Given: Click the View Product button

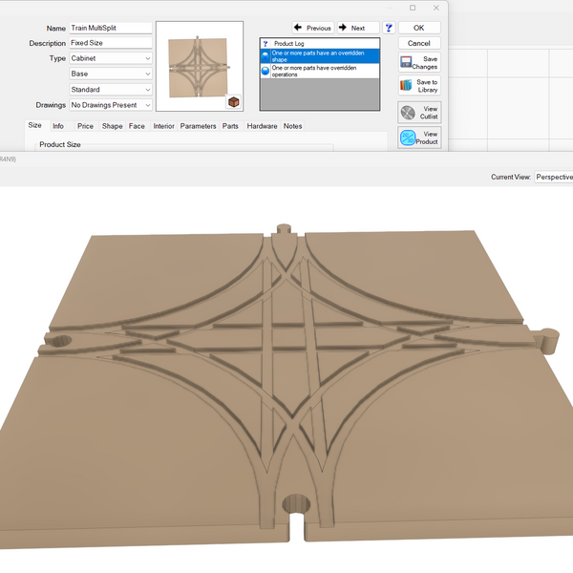Looking at the screenshot, I should (419, 138).
